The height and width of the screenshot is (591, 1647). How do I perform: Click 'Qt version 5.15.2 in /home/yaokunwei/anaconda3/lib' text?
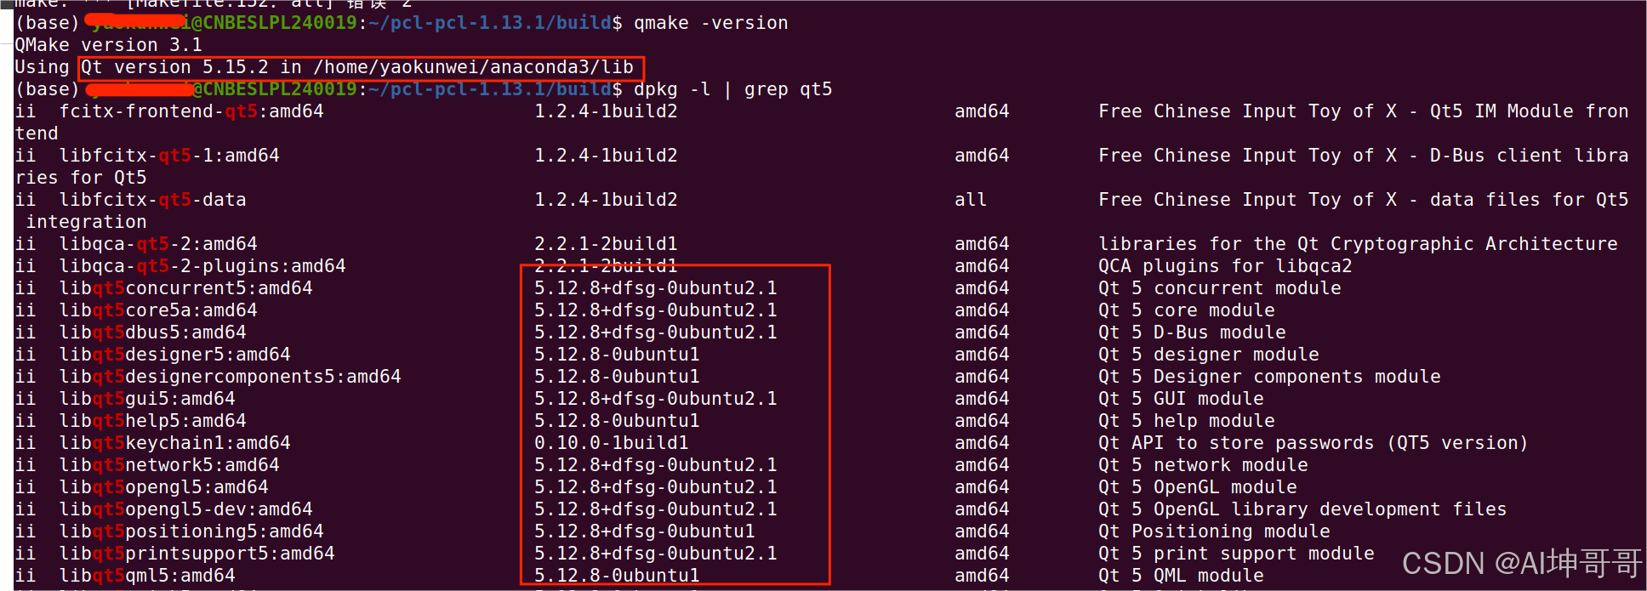[357, 67]
